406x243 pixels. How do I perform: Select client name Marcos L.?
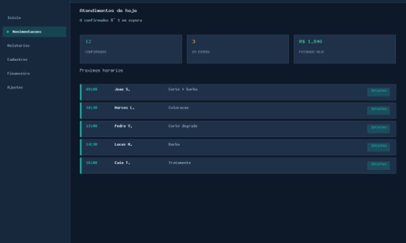124,108
